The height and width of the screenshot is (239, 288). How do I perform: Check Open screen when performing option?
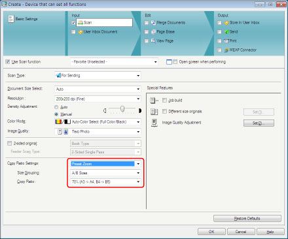coord(175,62)
